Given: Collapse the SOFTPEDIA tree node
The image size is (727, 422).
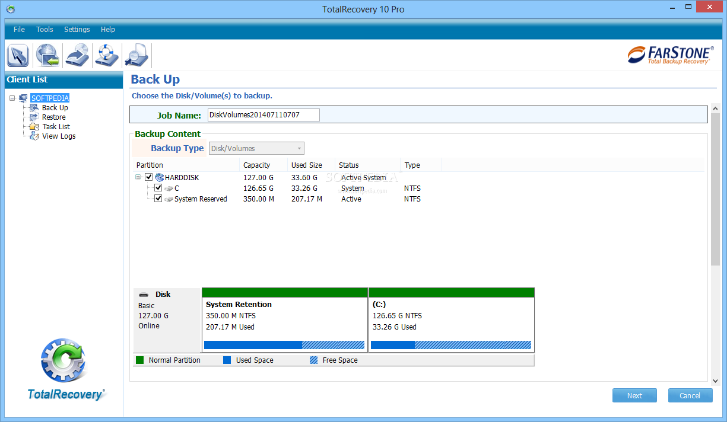Looking at the screenshot, I should tap(12, 98).
